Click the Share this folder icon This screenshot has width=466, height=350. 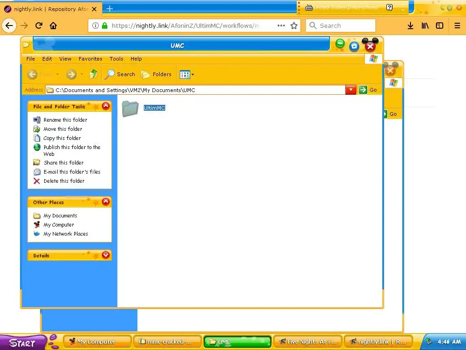(x=36, y=163)
